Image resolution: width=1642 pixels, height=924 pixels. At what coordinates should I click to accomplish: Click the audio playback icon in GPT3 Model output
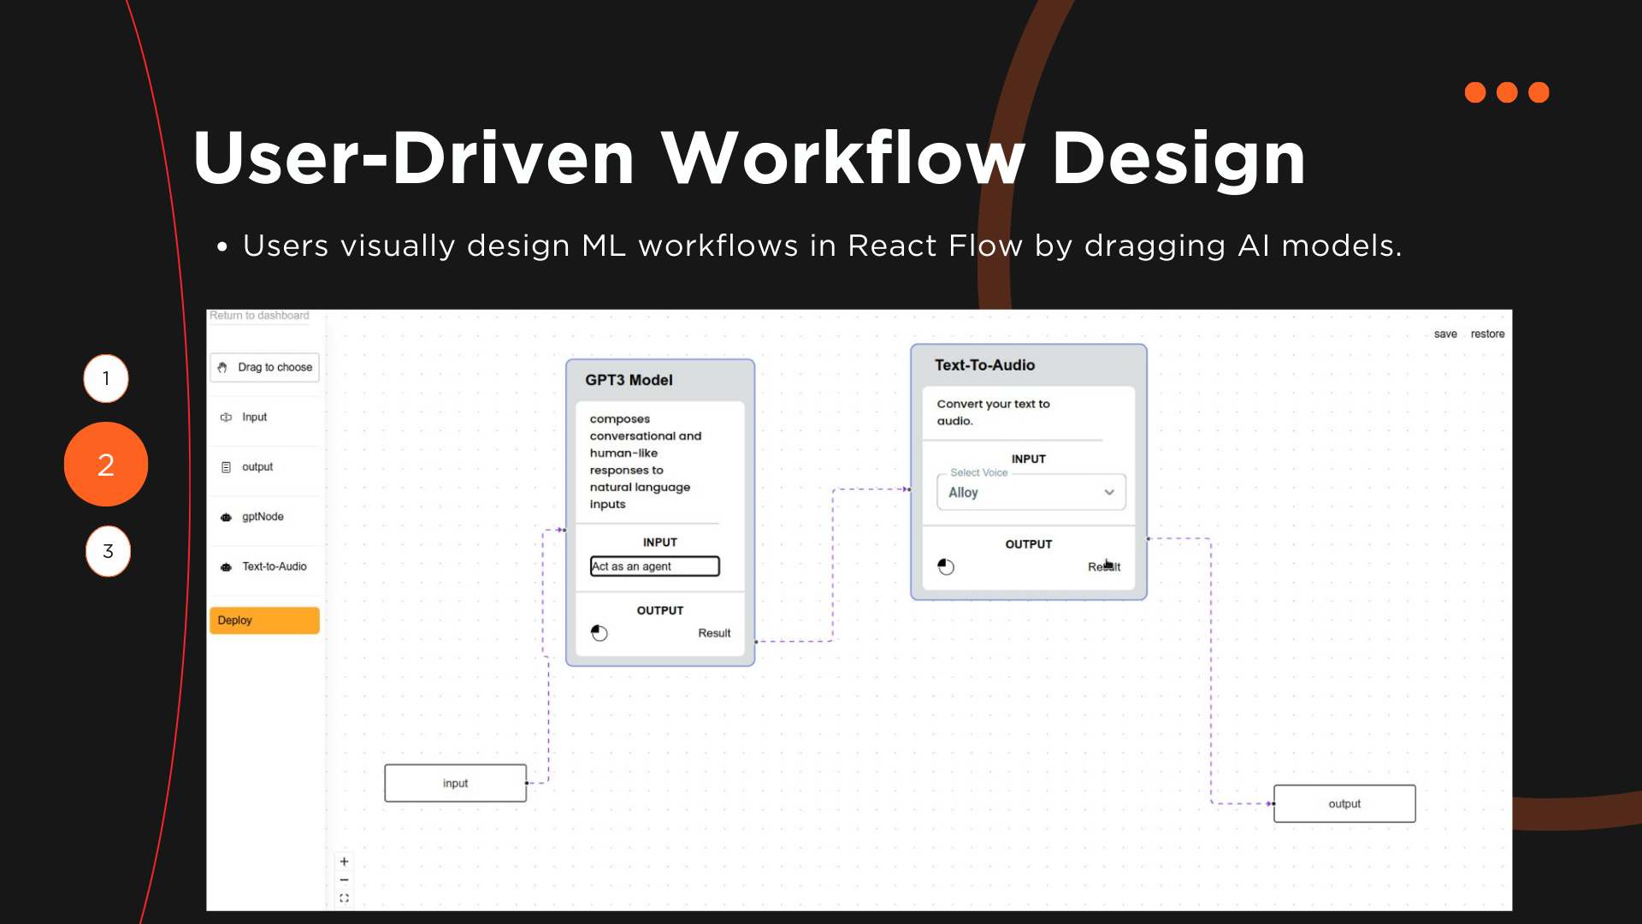pos(599,632)
